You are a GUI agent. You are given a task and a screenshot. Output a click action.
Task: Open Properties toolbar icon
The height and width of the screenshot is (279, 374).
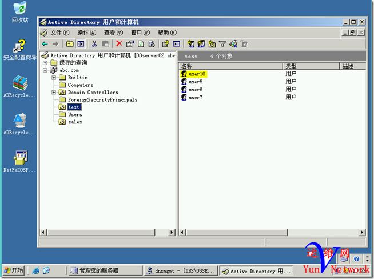tap(130, 44)
